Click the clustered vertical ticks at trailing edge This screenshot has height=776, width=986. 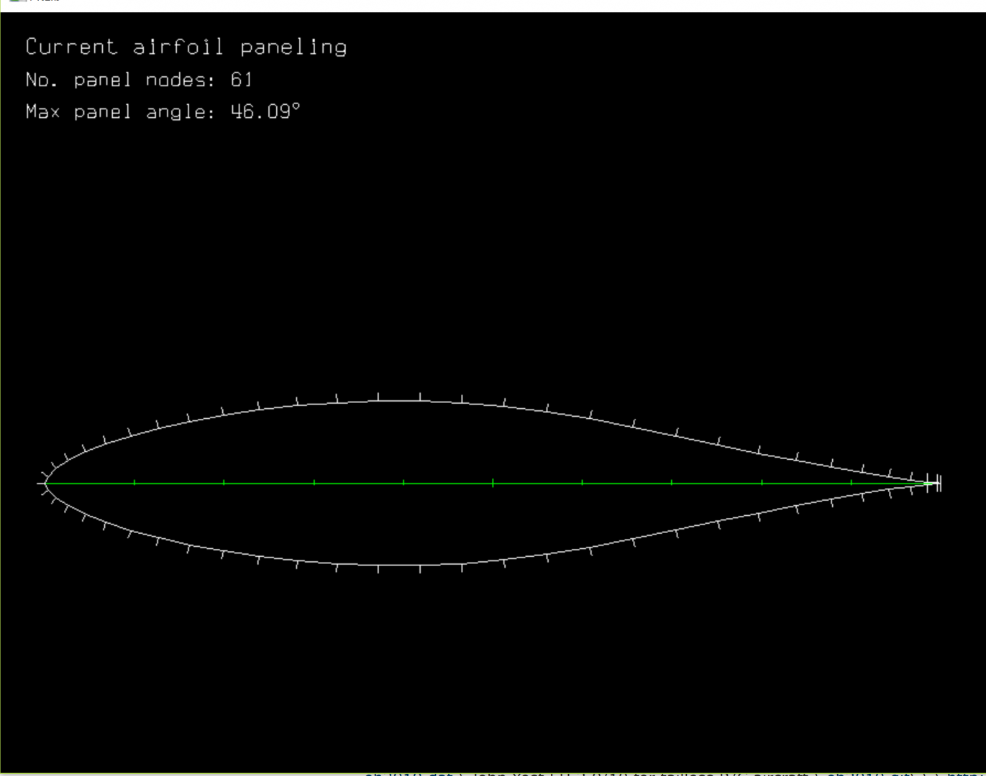pyautogui.click(x=933, y=483)
